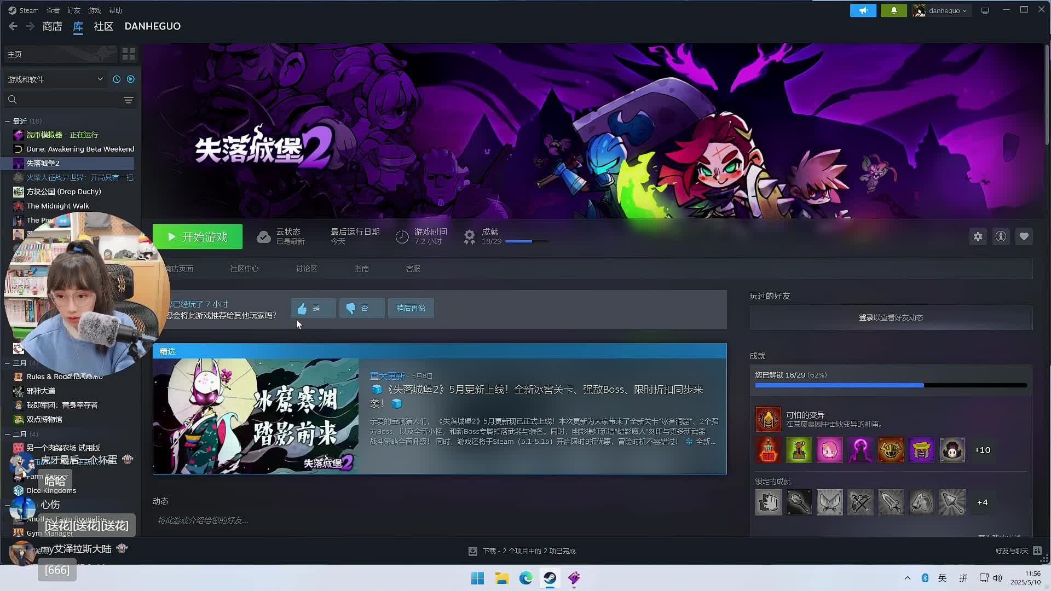Open the 可怕的变异 achievement icon

769,419
